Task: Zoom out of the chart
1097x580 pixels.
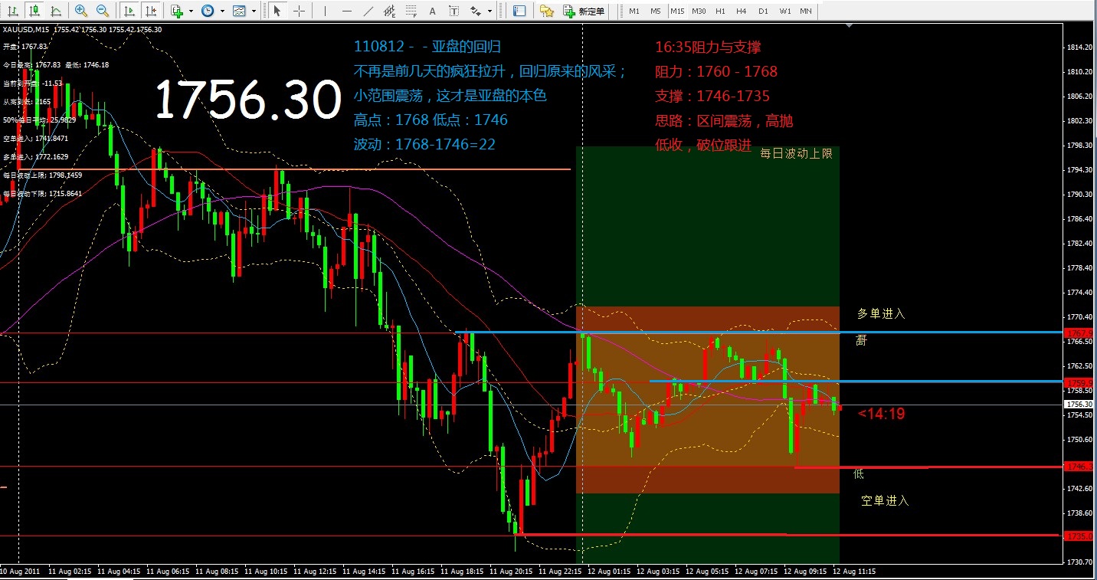Action: (102, 11)
